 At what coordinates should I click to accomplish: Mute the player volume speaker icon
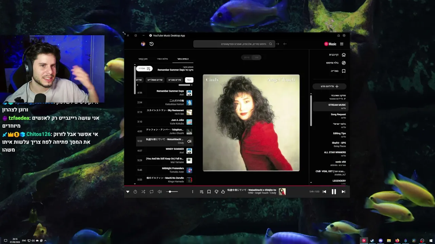point(160,191)
